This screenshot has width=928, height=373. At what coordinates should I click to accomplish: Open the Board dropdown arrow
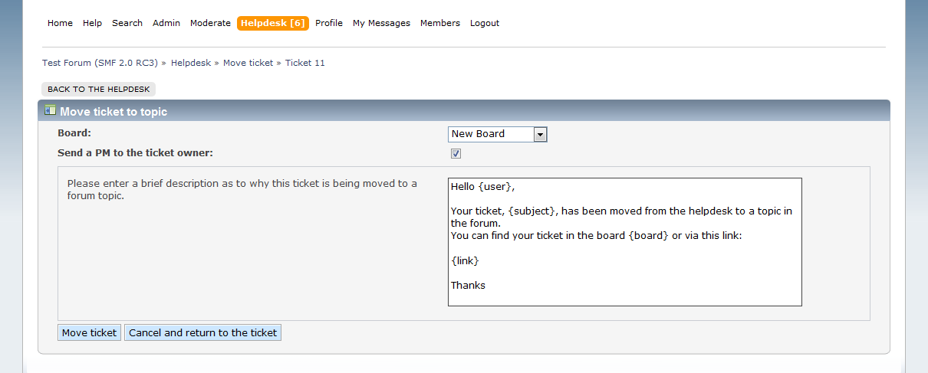(x=540, y=135)
